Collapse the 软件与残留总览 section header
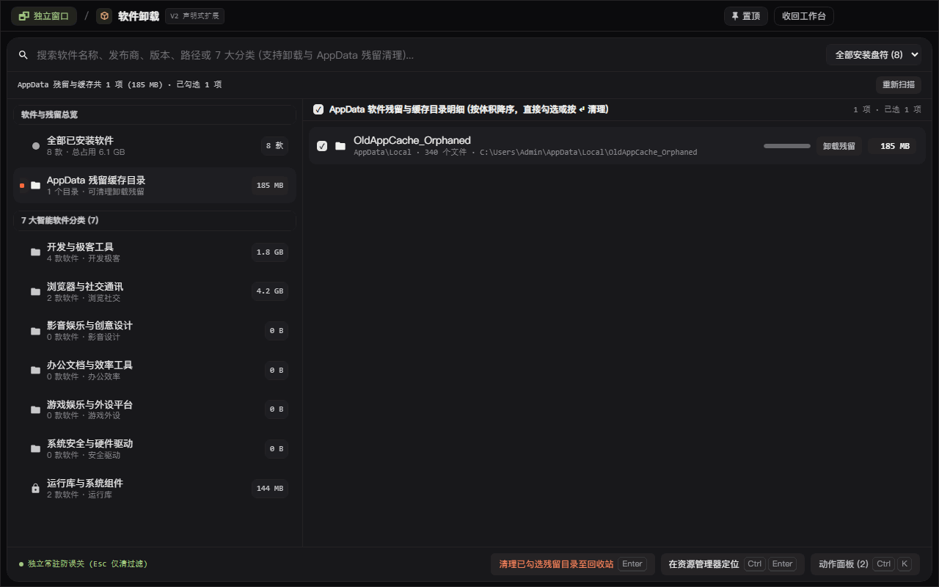This screenshot has height=587, width=939. tap(155, 114)
